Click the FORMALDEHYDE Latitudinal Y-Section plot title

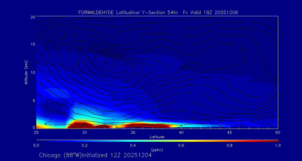coord(158,13)
